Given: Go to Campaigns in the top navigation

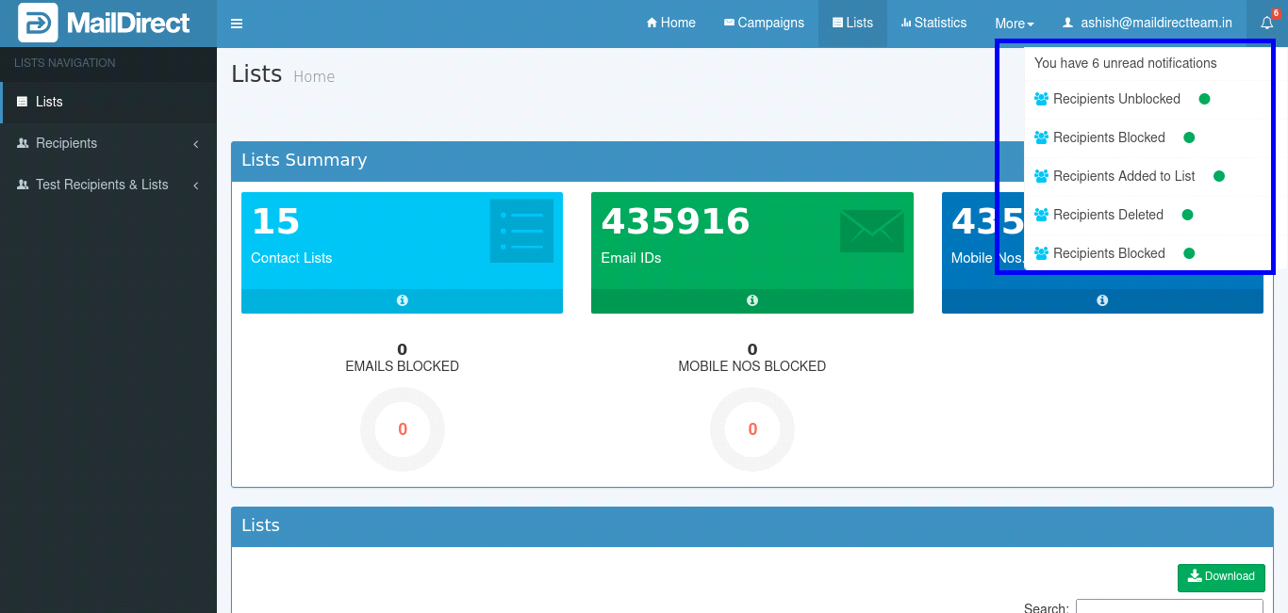Looking at the screenshot, I should click(x=764, y=24).
